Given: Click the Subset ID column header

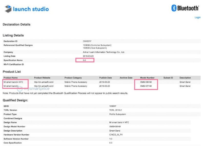Looking at the screenshot, I should click(x=168, y=78).
